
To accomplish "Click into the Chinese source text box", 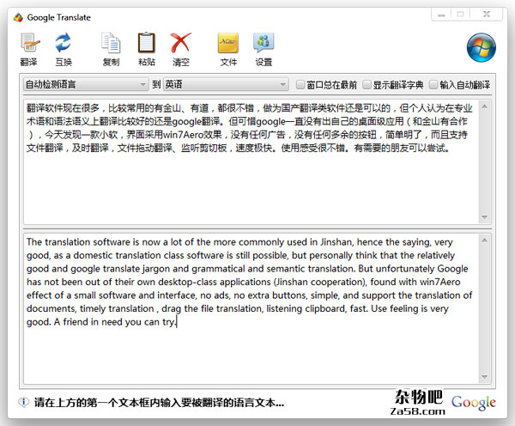I will (x=251, y=161).
